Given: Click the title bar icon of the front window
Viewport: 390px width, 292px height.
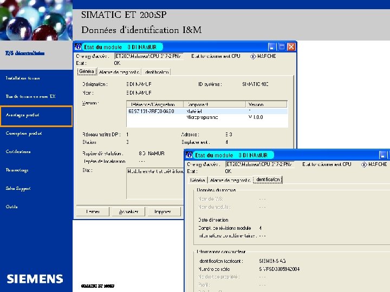Looking at the screenshot, I should (189, 155).
